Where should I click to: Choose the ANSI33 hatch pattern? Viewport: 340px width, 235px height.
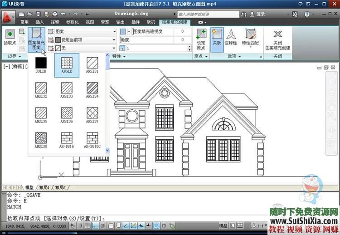[67, 90]
